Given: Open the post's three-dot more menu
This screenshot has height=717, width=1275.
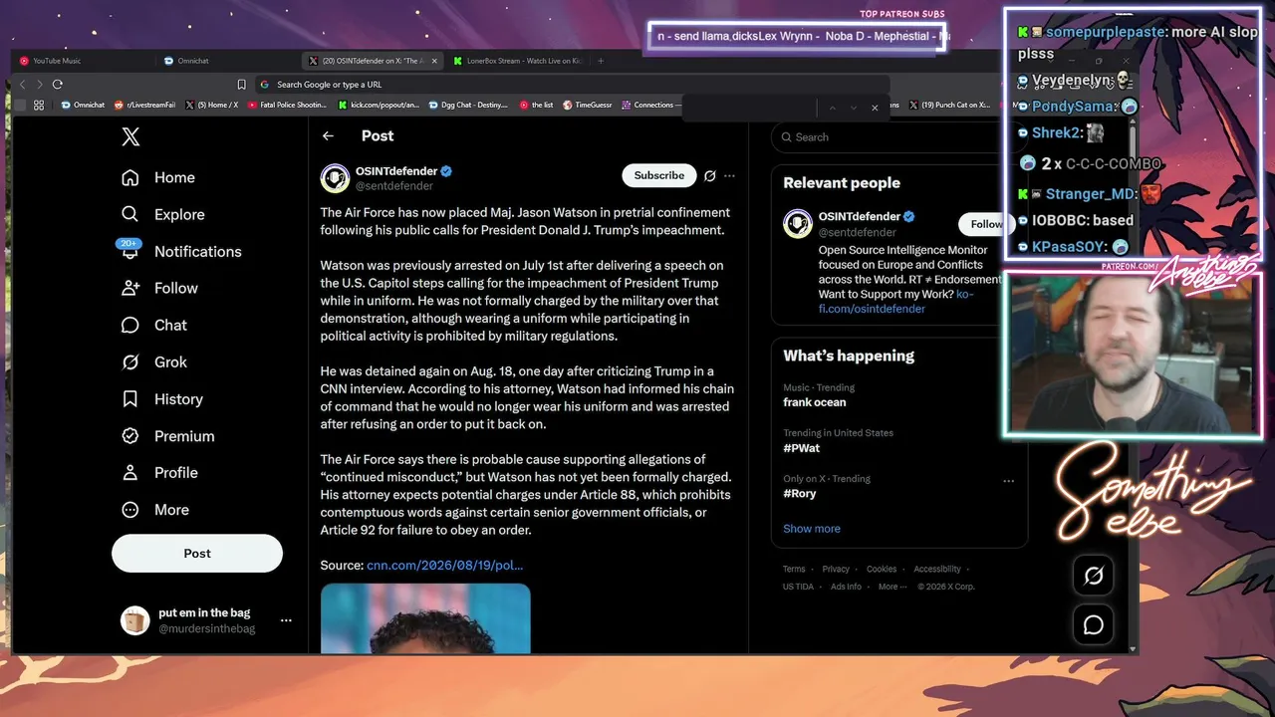Looking at the screenshot, I should coord(729,175).
